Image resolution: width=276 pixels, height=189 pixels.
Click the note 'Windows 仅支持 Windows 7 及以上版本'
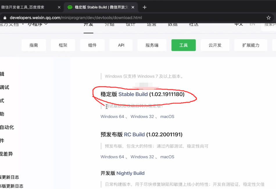click(x=144, y=76)
